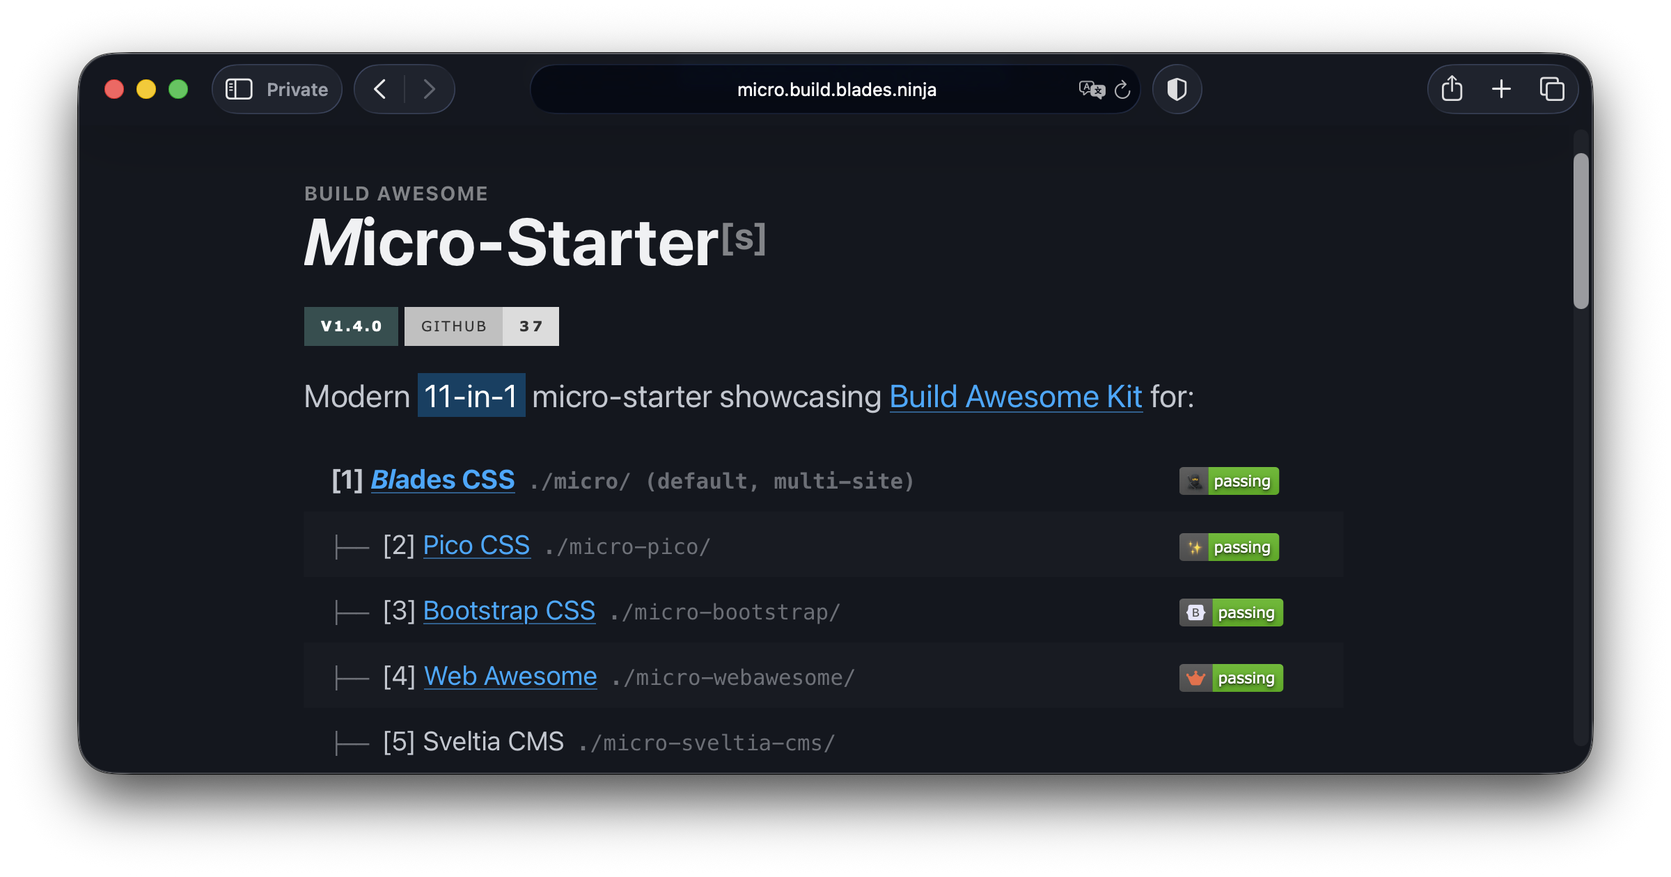Click the ./micro-pico/ path text
Viewport: 1671px width, 877px height.
(627, 547)
